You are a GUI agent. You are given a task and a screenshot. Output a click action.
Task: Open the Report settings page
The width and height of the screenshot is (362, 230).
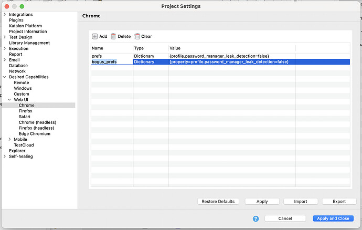tap(15, 54)
